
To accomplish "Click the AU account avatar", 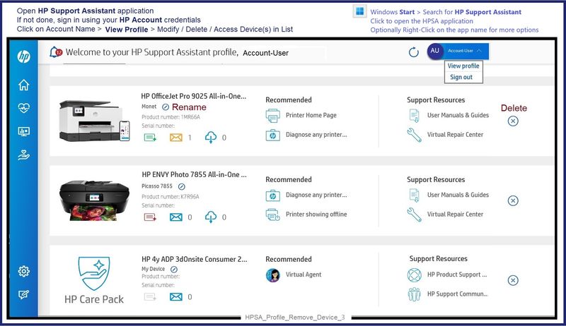I will 435,51.
